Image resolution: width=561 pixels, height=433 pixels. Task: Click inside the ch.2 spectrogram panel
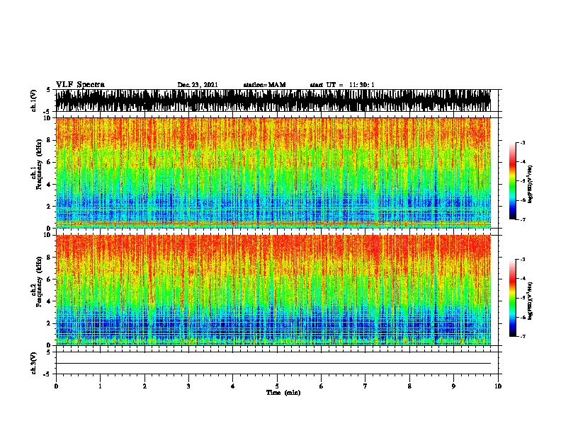tap(273, 290)
